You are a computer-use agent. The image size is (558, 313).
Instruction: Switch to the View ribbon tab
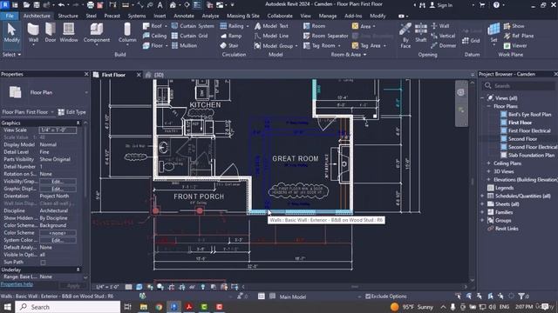[x=305, y=16]
